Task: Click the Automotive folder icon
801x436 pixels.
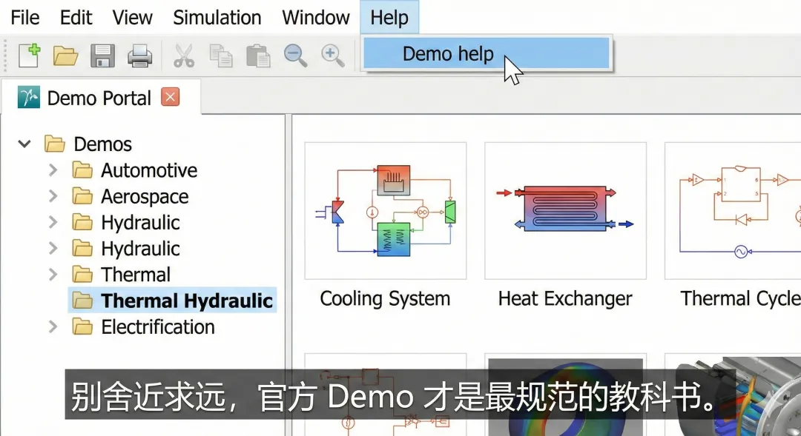Action: [82, 170]
